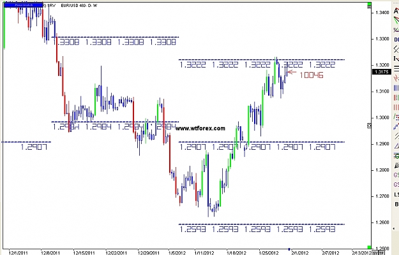Click the 1.3100 price axis value

click(x=382, y=91)
